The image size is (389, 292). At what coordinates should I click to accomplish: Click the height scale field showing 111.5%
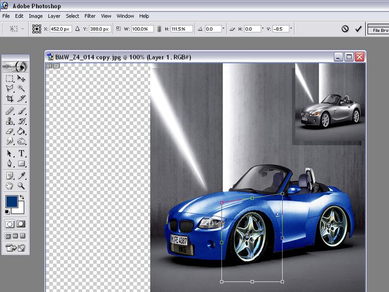point(181,29)
